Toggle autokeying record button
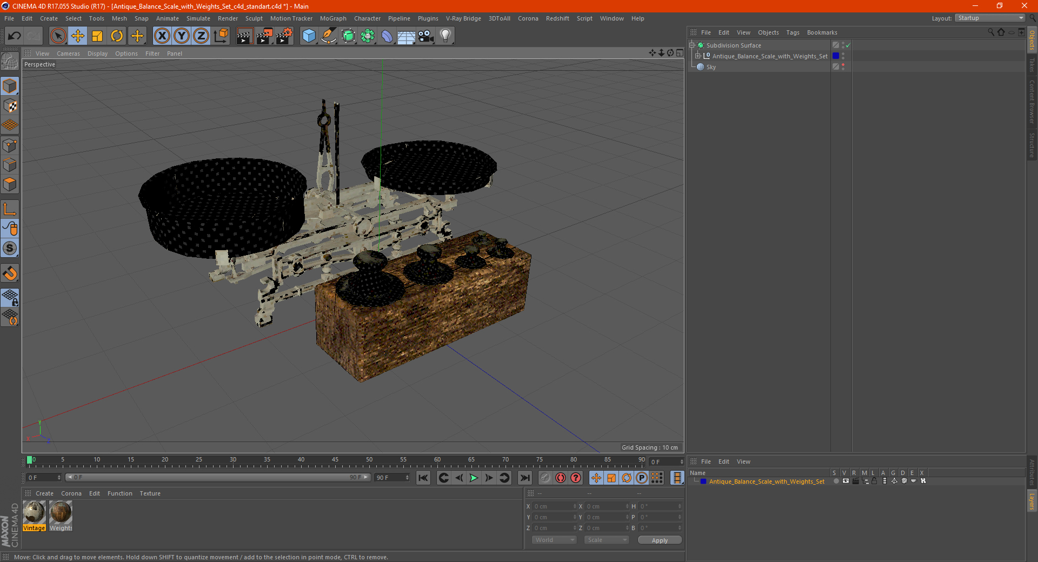This screenshot has width=1038, height=562. (x=561, y=478)
